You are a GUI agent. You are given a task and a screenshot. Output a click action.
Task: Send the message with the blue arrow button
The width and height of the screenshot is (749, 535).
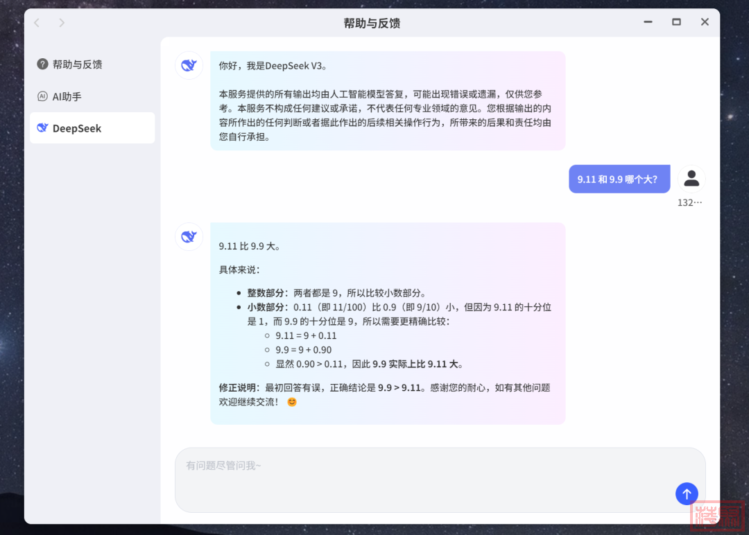tap(687, 494)
